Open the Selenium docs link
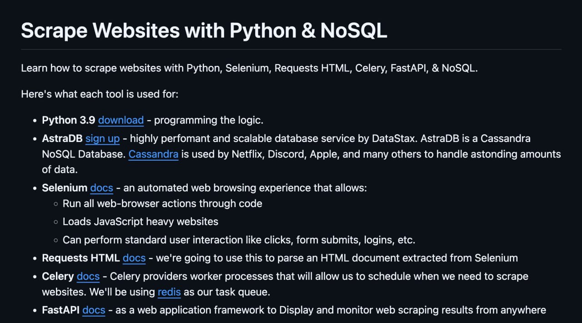582x323 pixels. click(101, 188)
